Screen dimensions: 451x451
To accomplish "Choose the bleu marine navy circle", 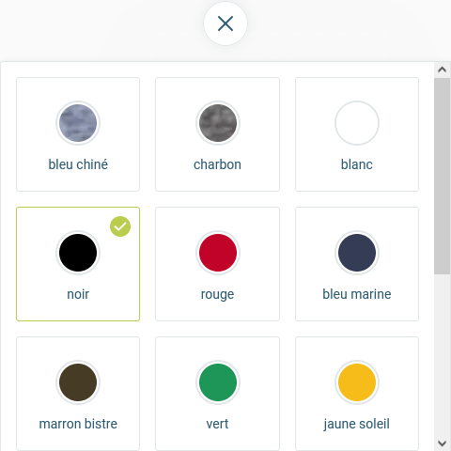I will [357, 253].
